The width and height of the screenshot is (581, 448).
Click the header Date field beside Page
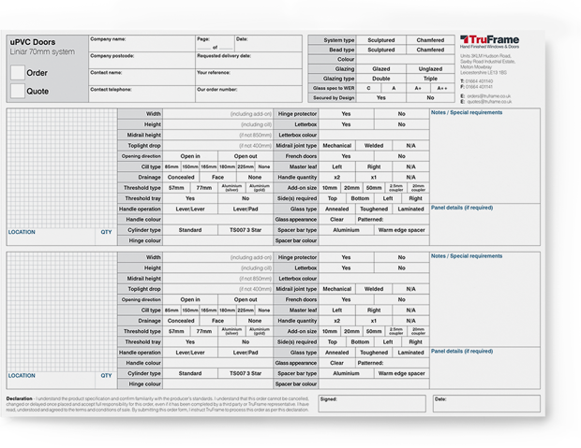pos(268,44)
